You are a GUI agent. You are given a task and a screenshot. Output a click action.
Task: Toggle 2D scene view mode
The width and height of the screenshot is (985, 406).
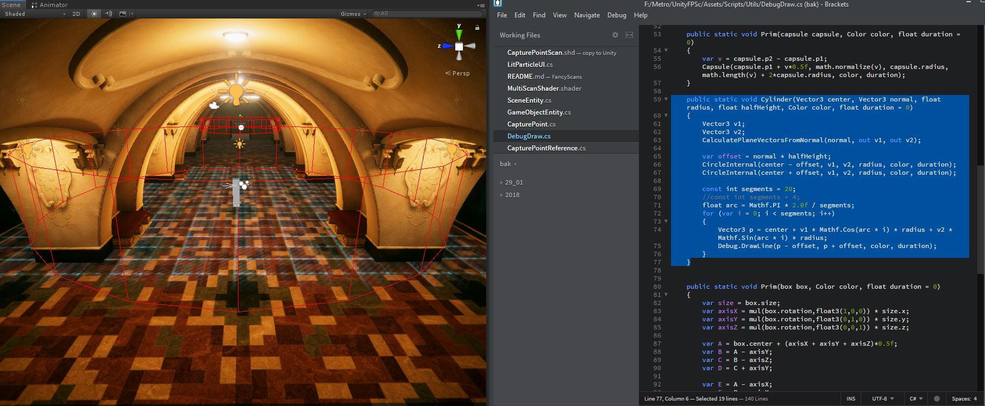[x=77, y=14]
